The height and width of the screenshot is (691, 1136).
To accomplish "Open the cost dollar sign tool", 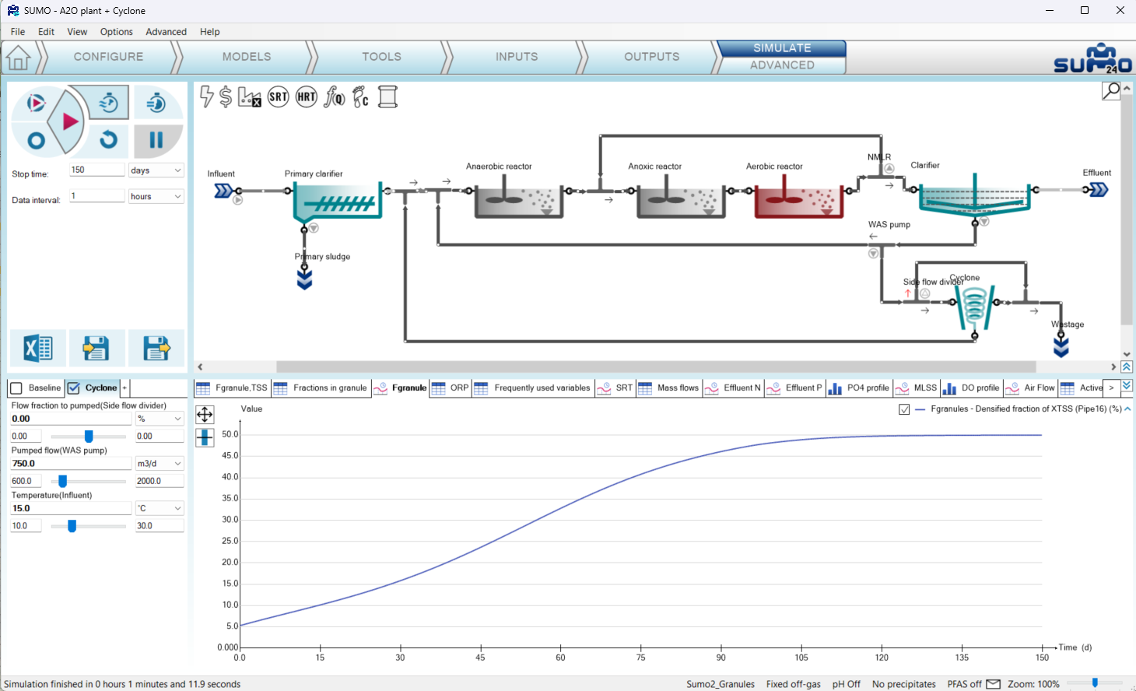I will 226,96.
